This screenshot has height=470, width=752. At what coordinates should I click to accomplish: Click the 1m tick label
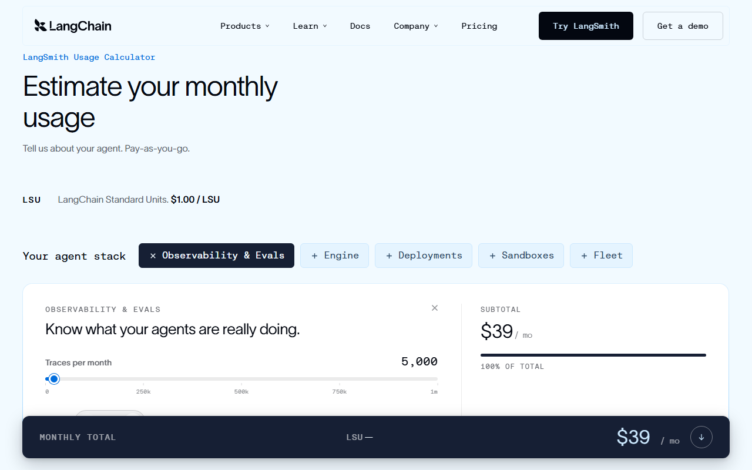[x=434, y=392]
